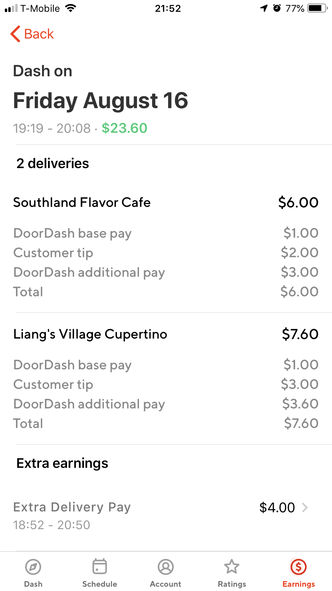Image resolution: width=332 pixels, height=591 pixels.
Task: Tap the Ratings star icon
Action: click(232, 567)
